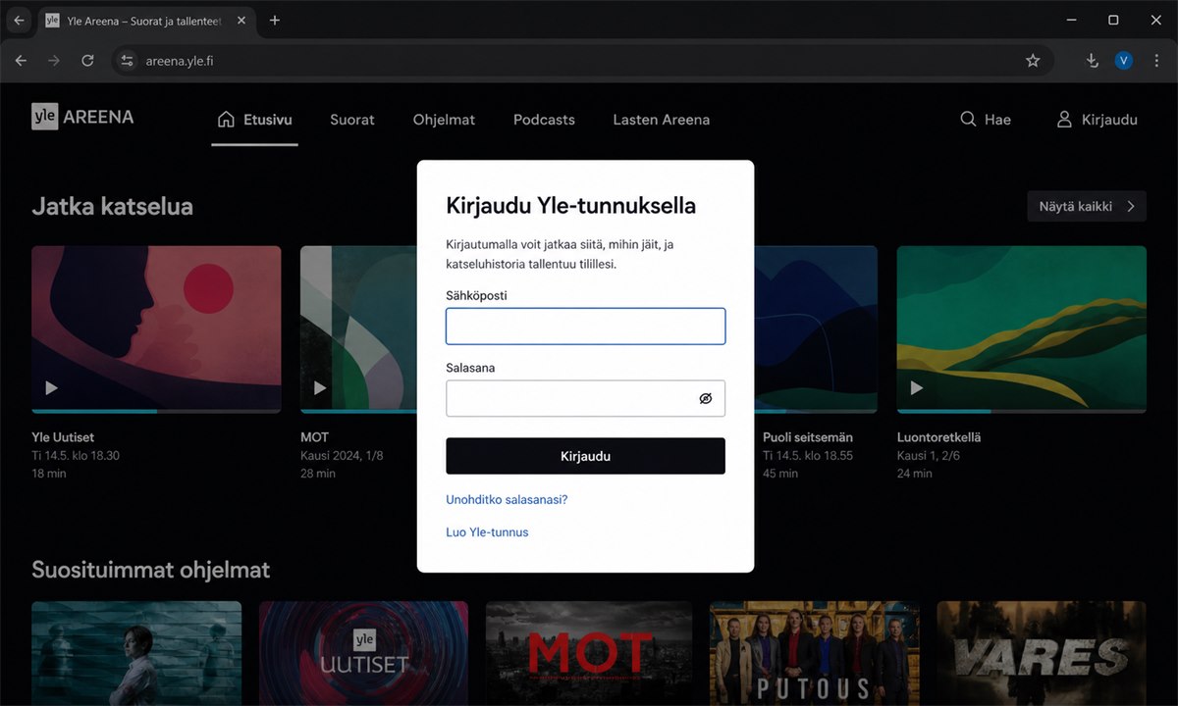The image size is (1178, 706).
Task: Open site information icon in the address bar
Action: [x=127, y=61]
